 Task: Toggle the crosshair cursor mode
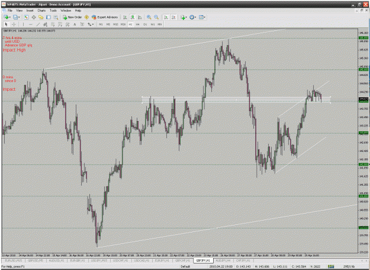(x=14, y=24)
